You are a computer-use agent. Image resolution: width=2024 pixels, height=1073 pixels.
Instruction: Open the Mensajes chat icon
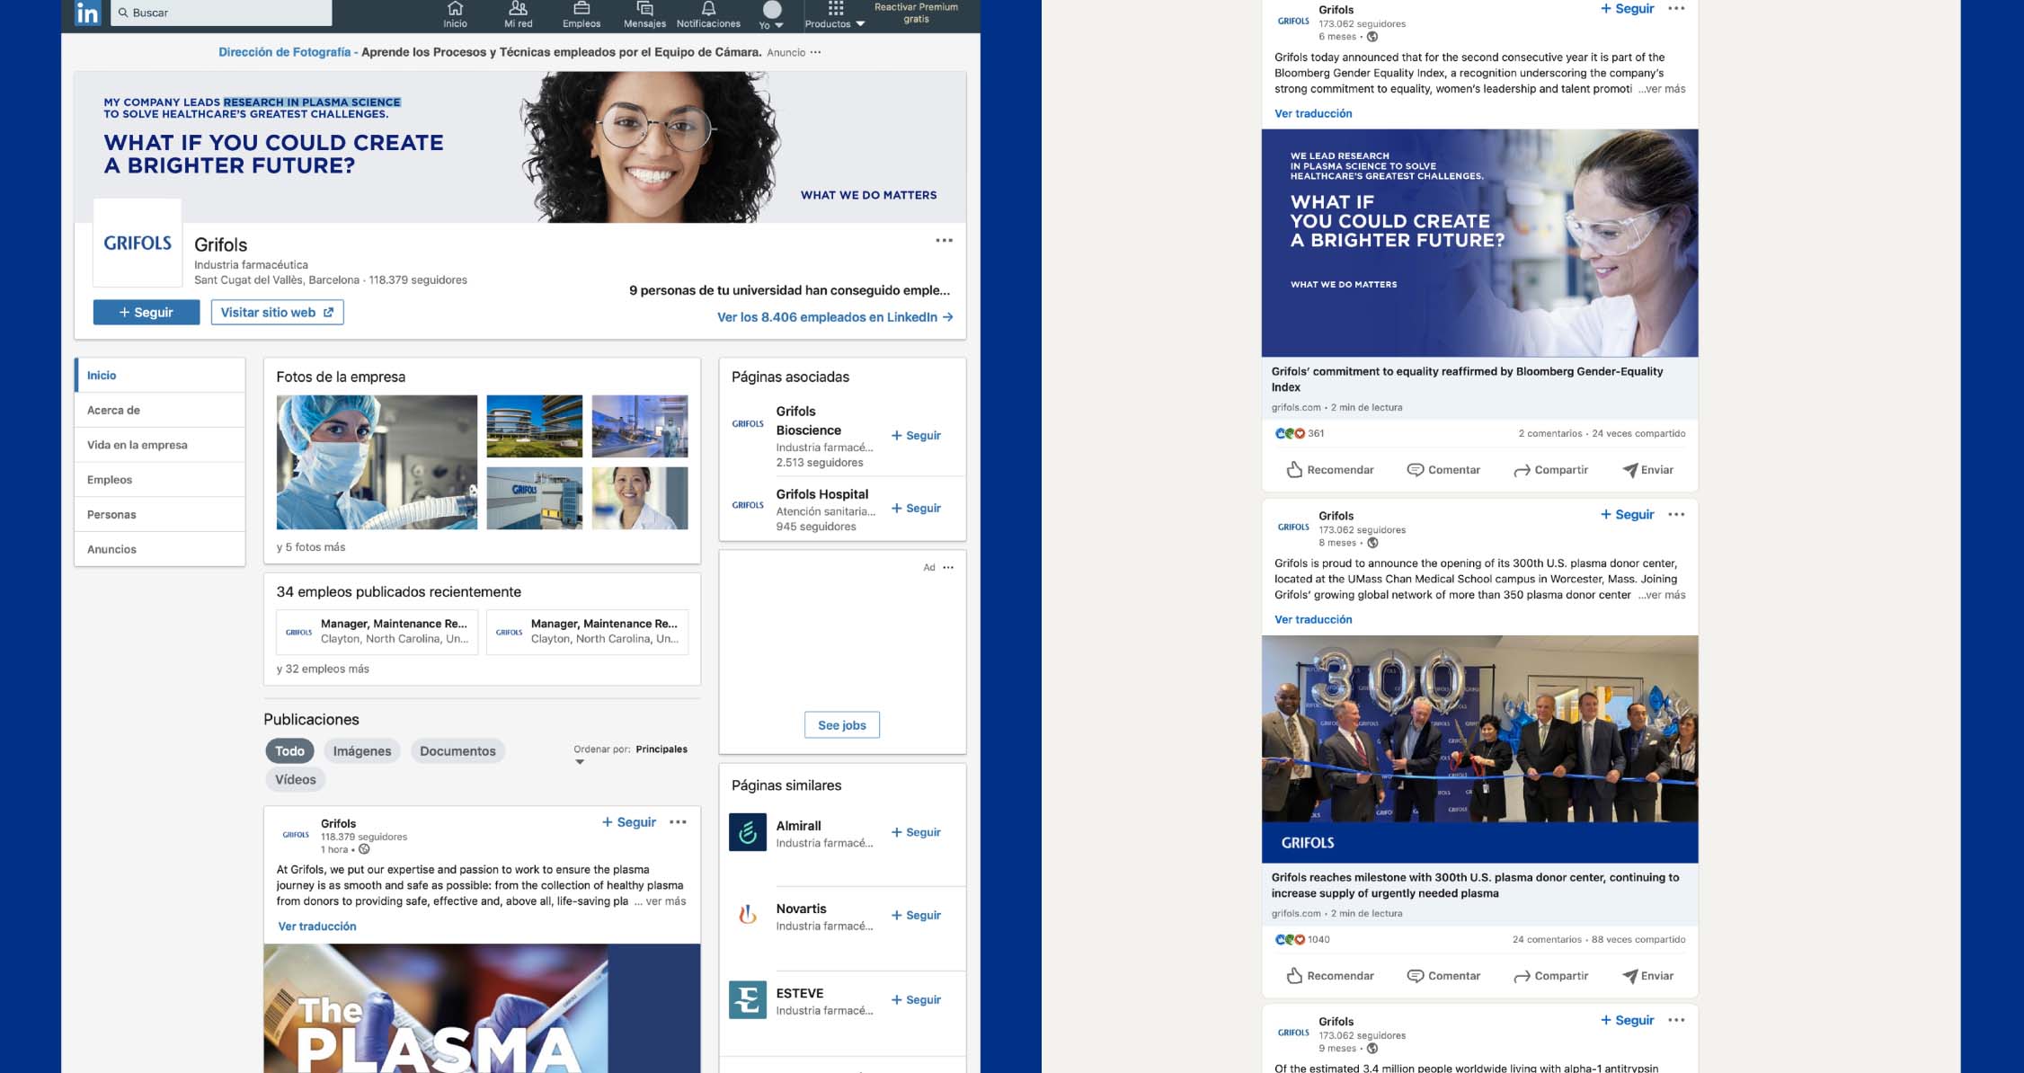[644, 14]
